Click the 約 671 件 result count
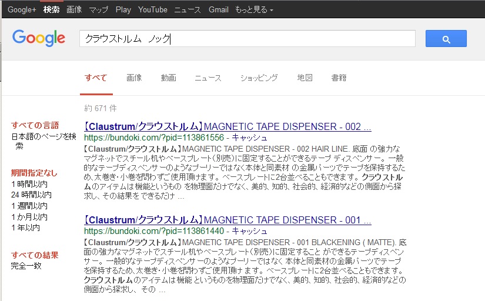 (x=101, y=108)
